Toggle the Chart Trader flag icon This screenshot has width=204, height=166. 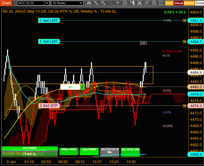tap(132, 3)
